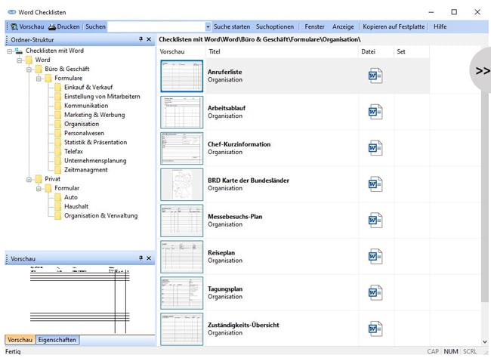The image size is (491, 358).
Task: Switch to the Eigenschaften tab
Action: click(57, 340)
